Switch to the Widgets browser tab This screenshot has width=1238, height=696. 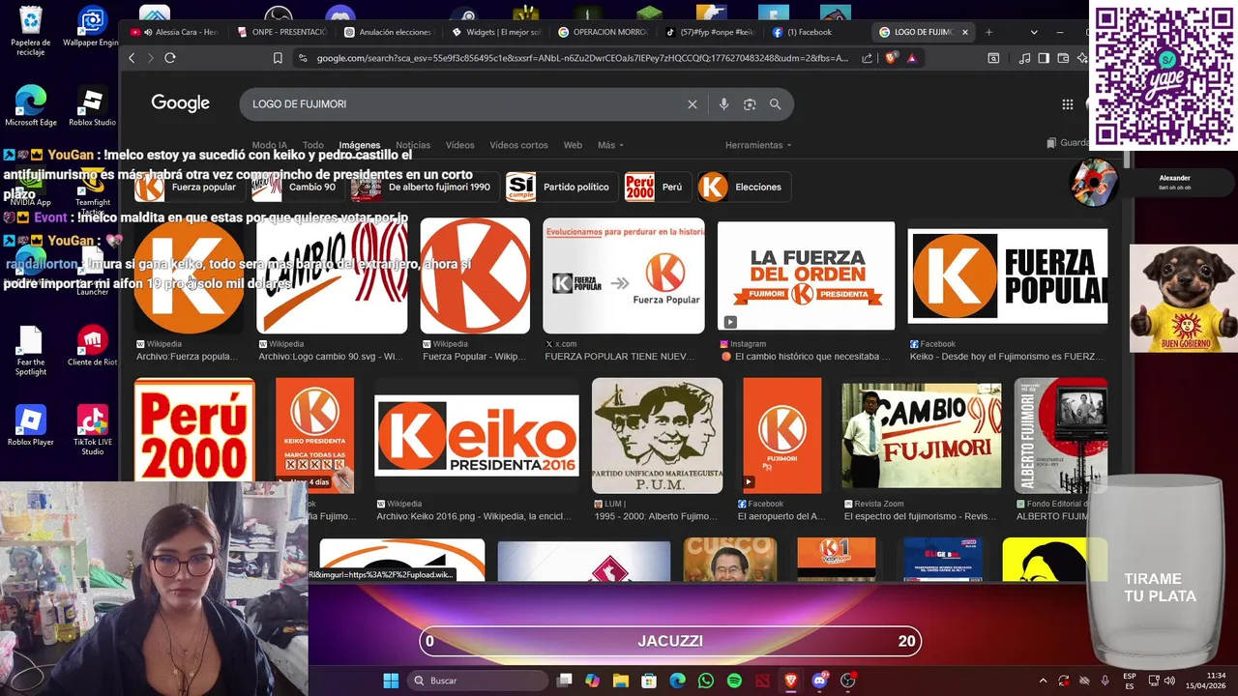495,32
